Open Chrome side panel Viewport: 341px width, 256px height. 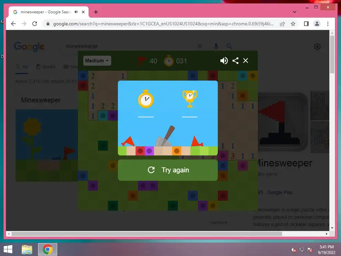[x=306, y=24]
